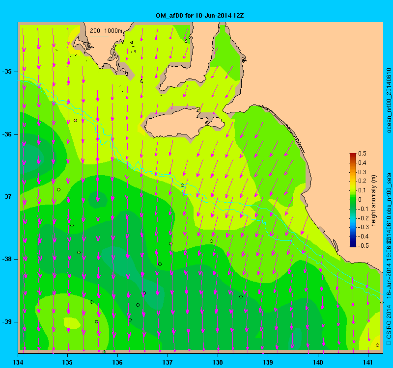Click the '140' longitude axis label
Image resolution: width=393 pixels, height=368 pixels.
pos(318,362)
